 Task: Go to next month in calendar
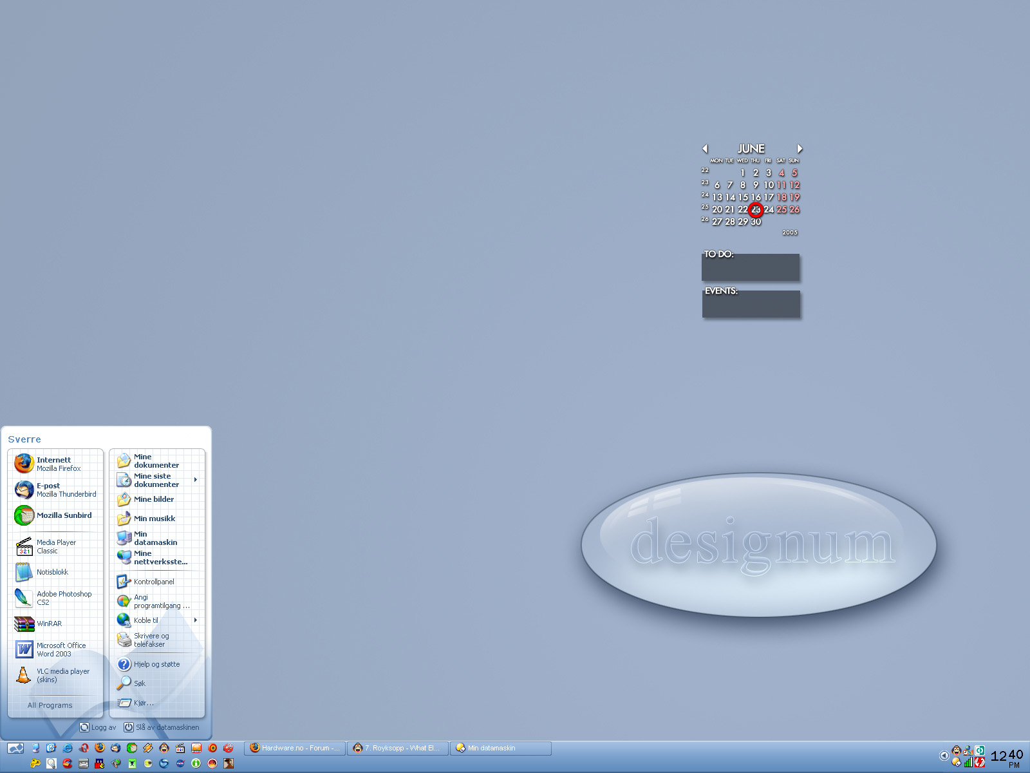click(x=800, y=149)
